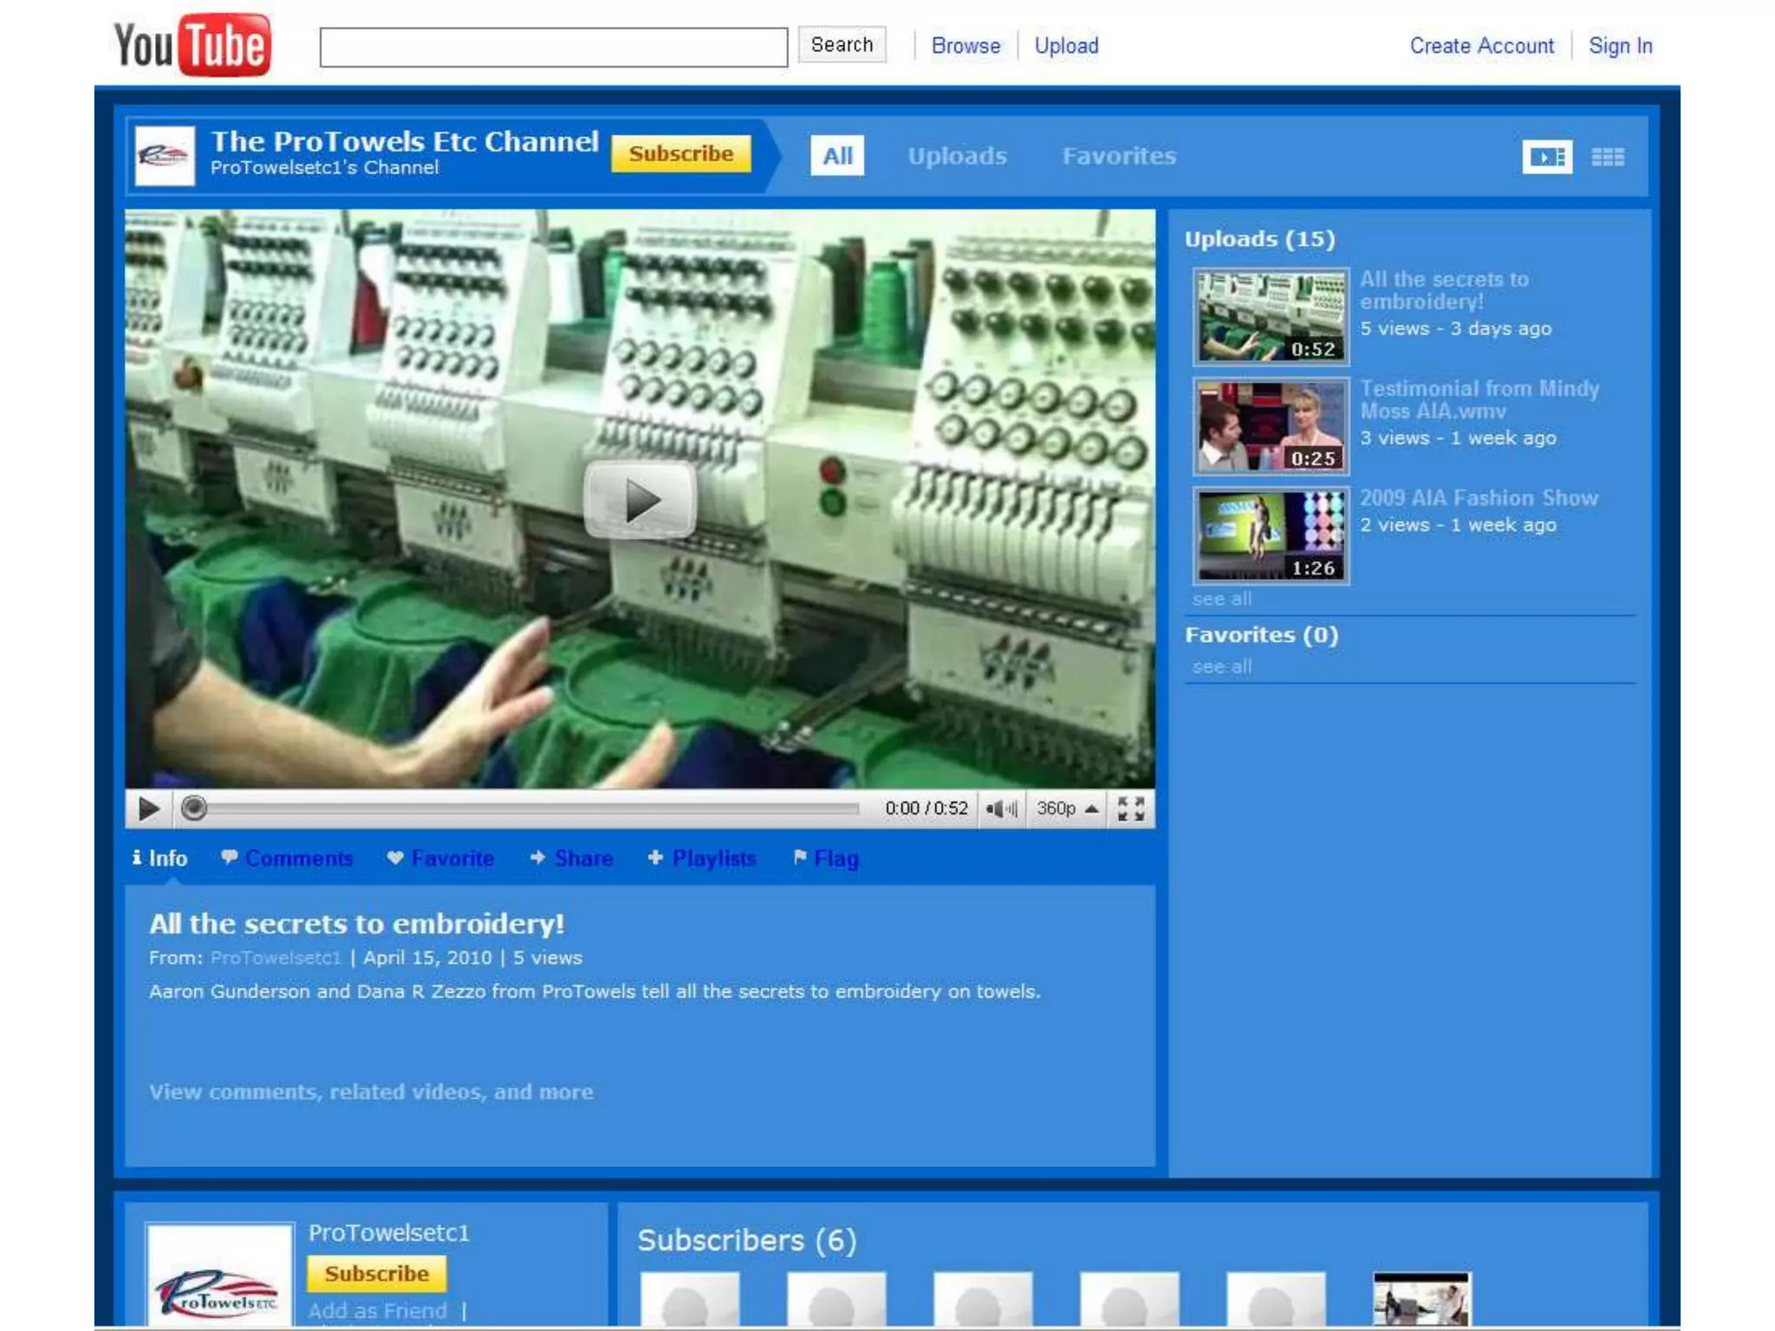Click the YouTube logo
Viewport: 1775px width, 1331px height.
(x=192, y=45)
